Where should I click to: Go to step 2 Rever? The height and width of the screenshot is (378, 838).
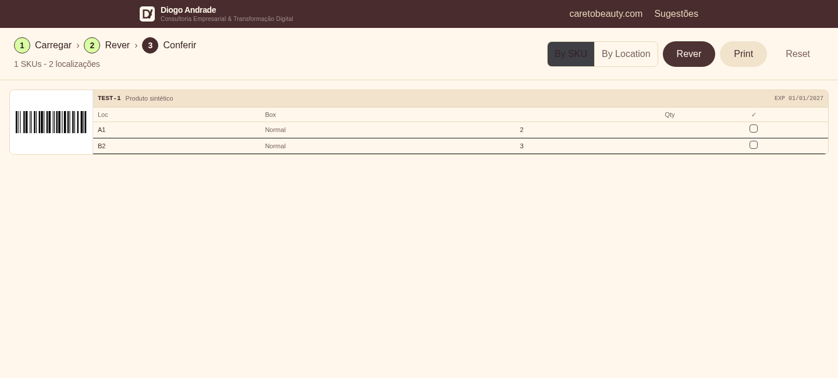click(x=107, y=45)
